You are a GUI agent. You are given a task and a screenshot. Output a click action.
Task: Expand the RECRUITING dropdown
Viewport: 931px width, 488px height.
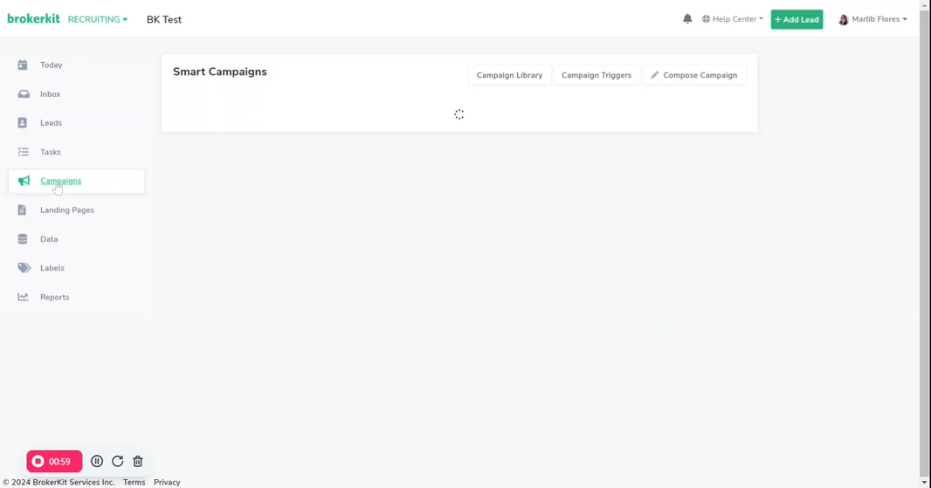click(x=98, y=19)
